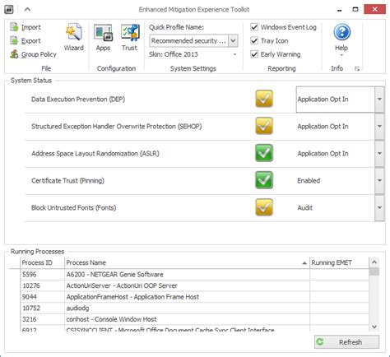The image size is (390, 357).
Task: Click the Refresh button
Action: click(x=346, y=342)
